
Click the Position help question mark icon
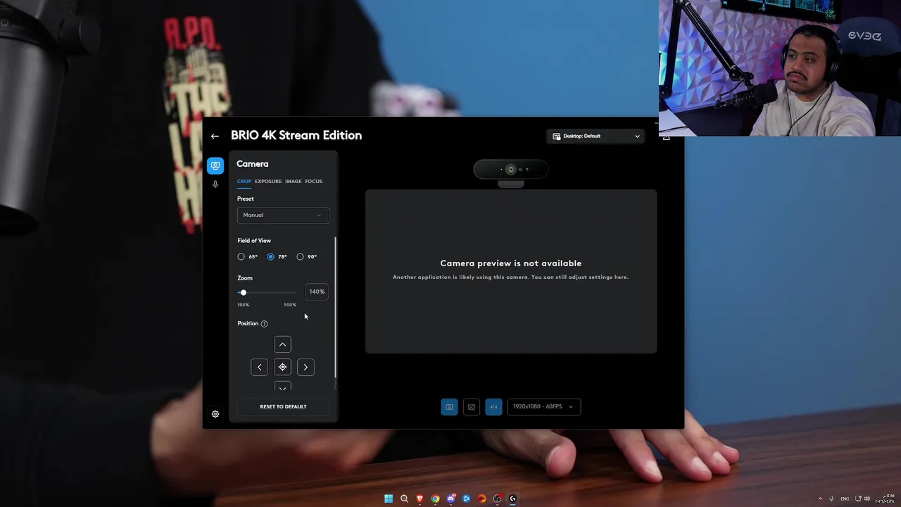pyautogui.click(x=264, y=324)
